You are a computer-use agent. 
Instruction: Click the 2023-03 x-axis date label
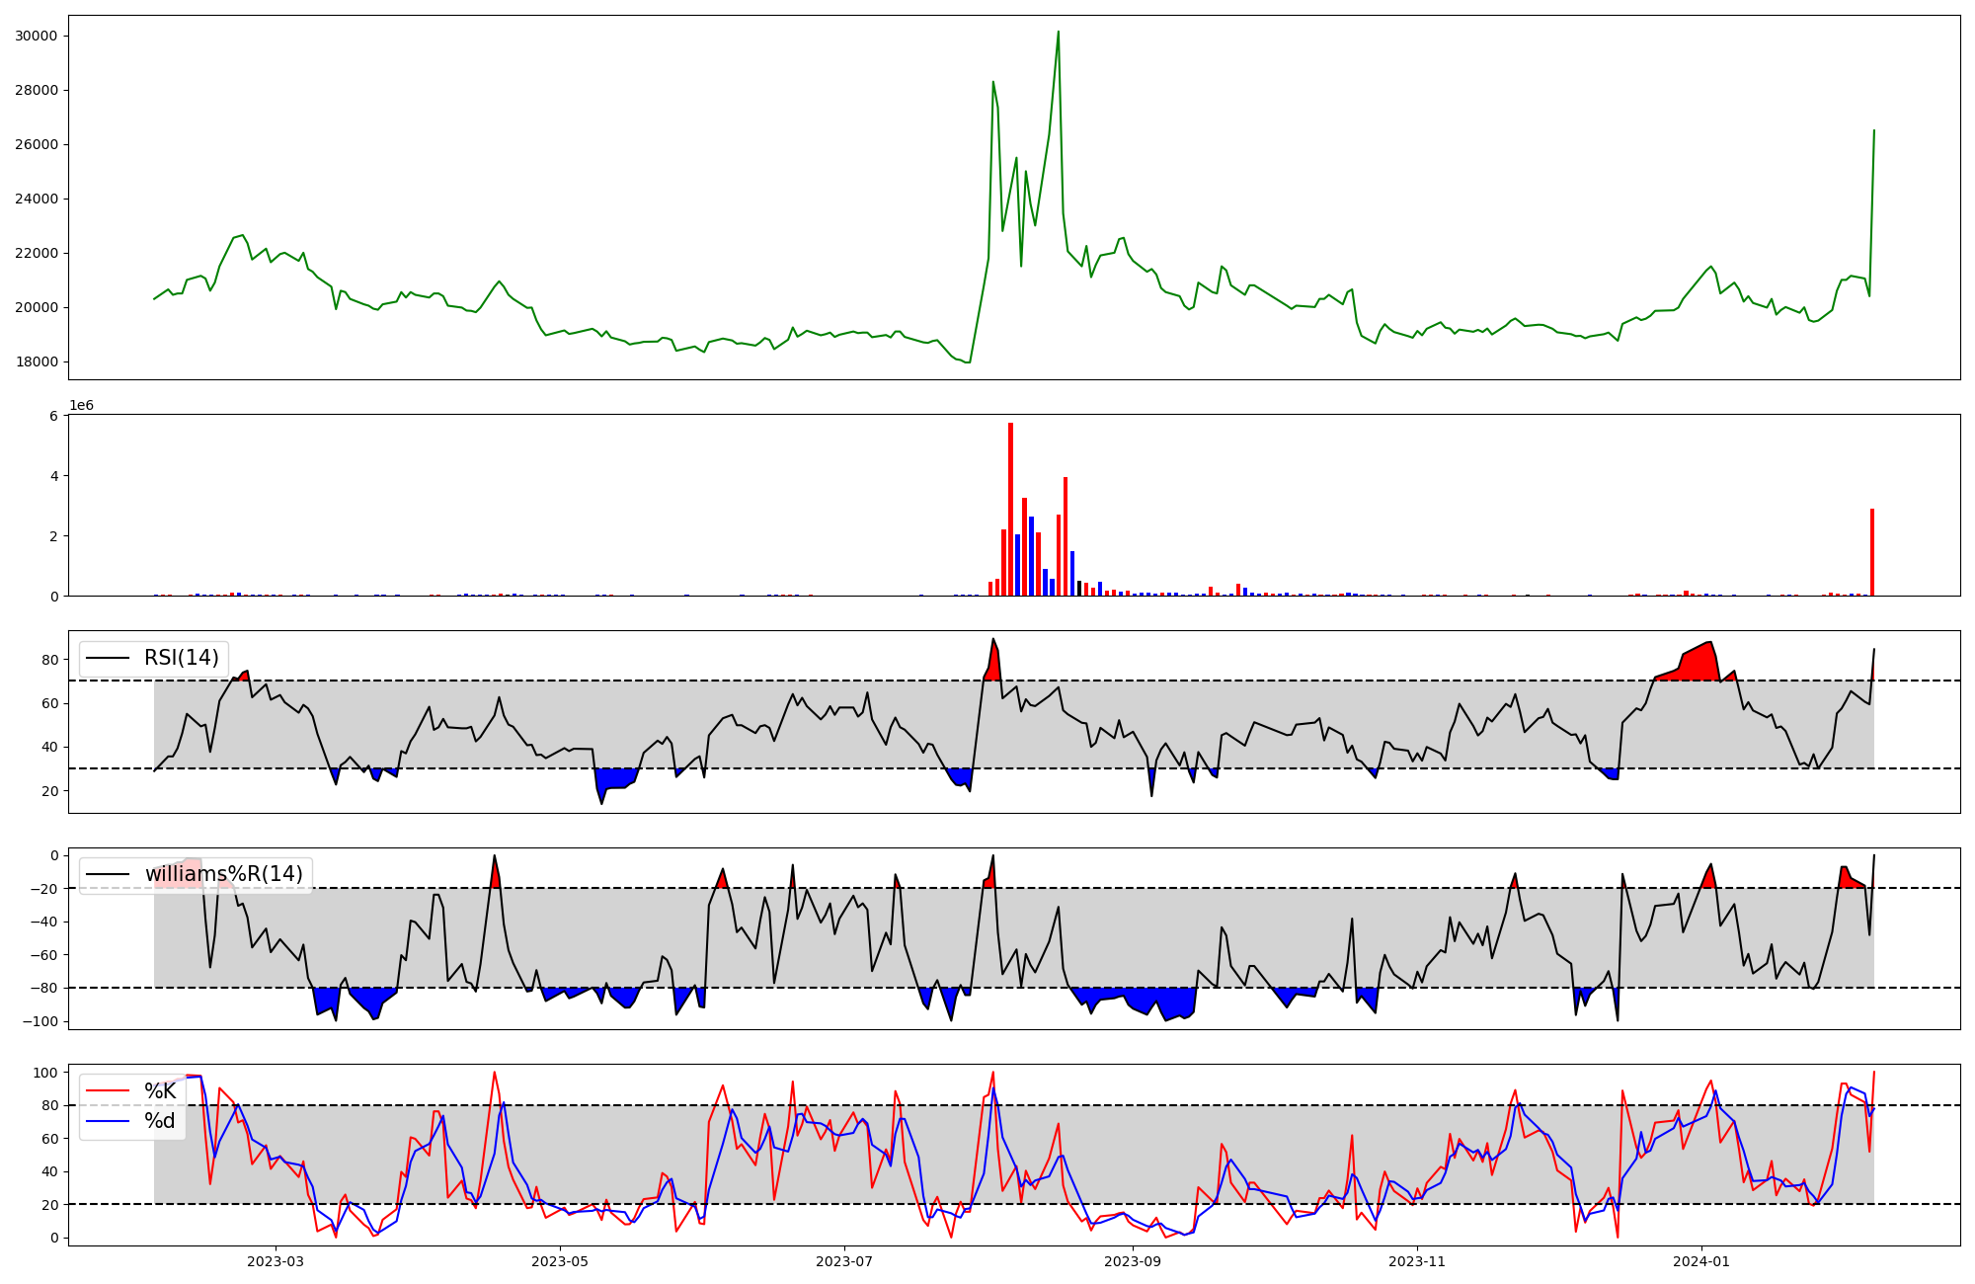pos(276,1261)
